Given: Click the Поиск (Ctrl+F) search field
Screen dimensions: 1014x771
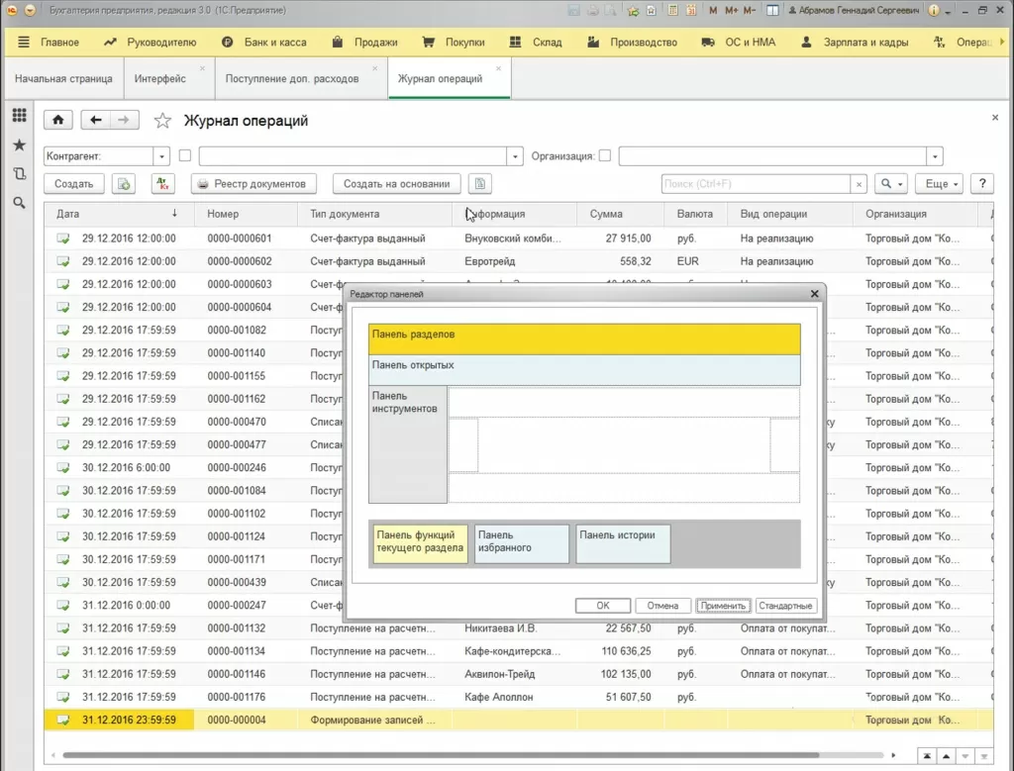Looking at the screenshot, I should click(x=756, y=183).
